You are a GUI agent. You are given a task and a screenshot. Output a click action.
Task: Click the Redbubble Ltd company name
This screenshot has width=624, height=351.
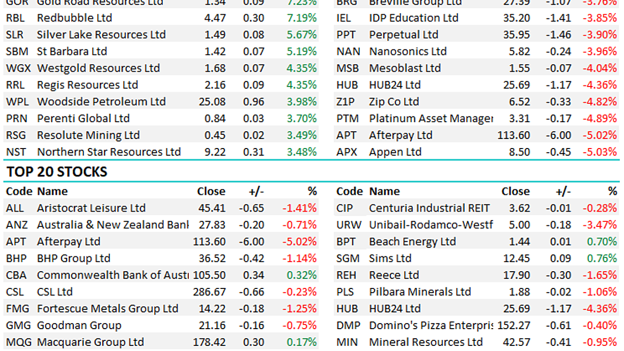pos(74,18)
